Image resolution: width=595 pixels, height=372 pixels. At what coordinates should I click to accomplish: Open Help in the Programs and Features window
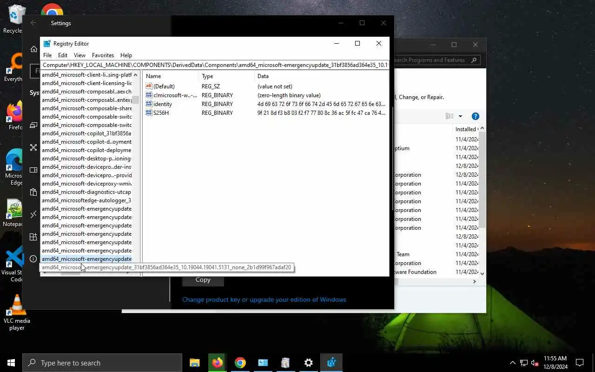[x=475, y=116]
